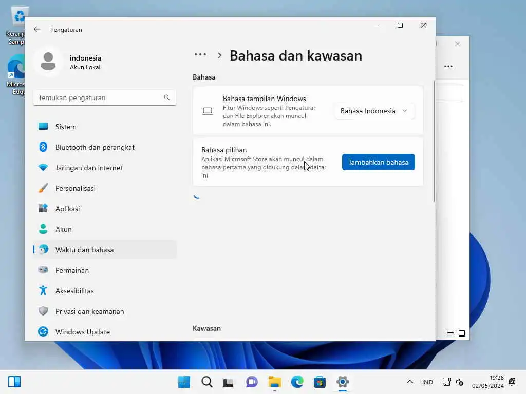Screen dimensions: 526x394
Task: Click the IND input language indicator
Action: (x=427, y=382)
